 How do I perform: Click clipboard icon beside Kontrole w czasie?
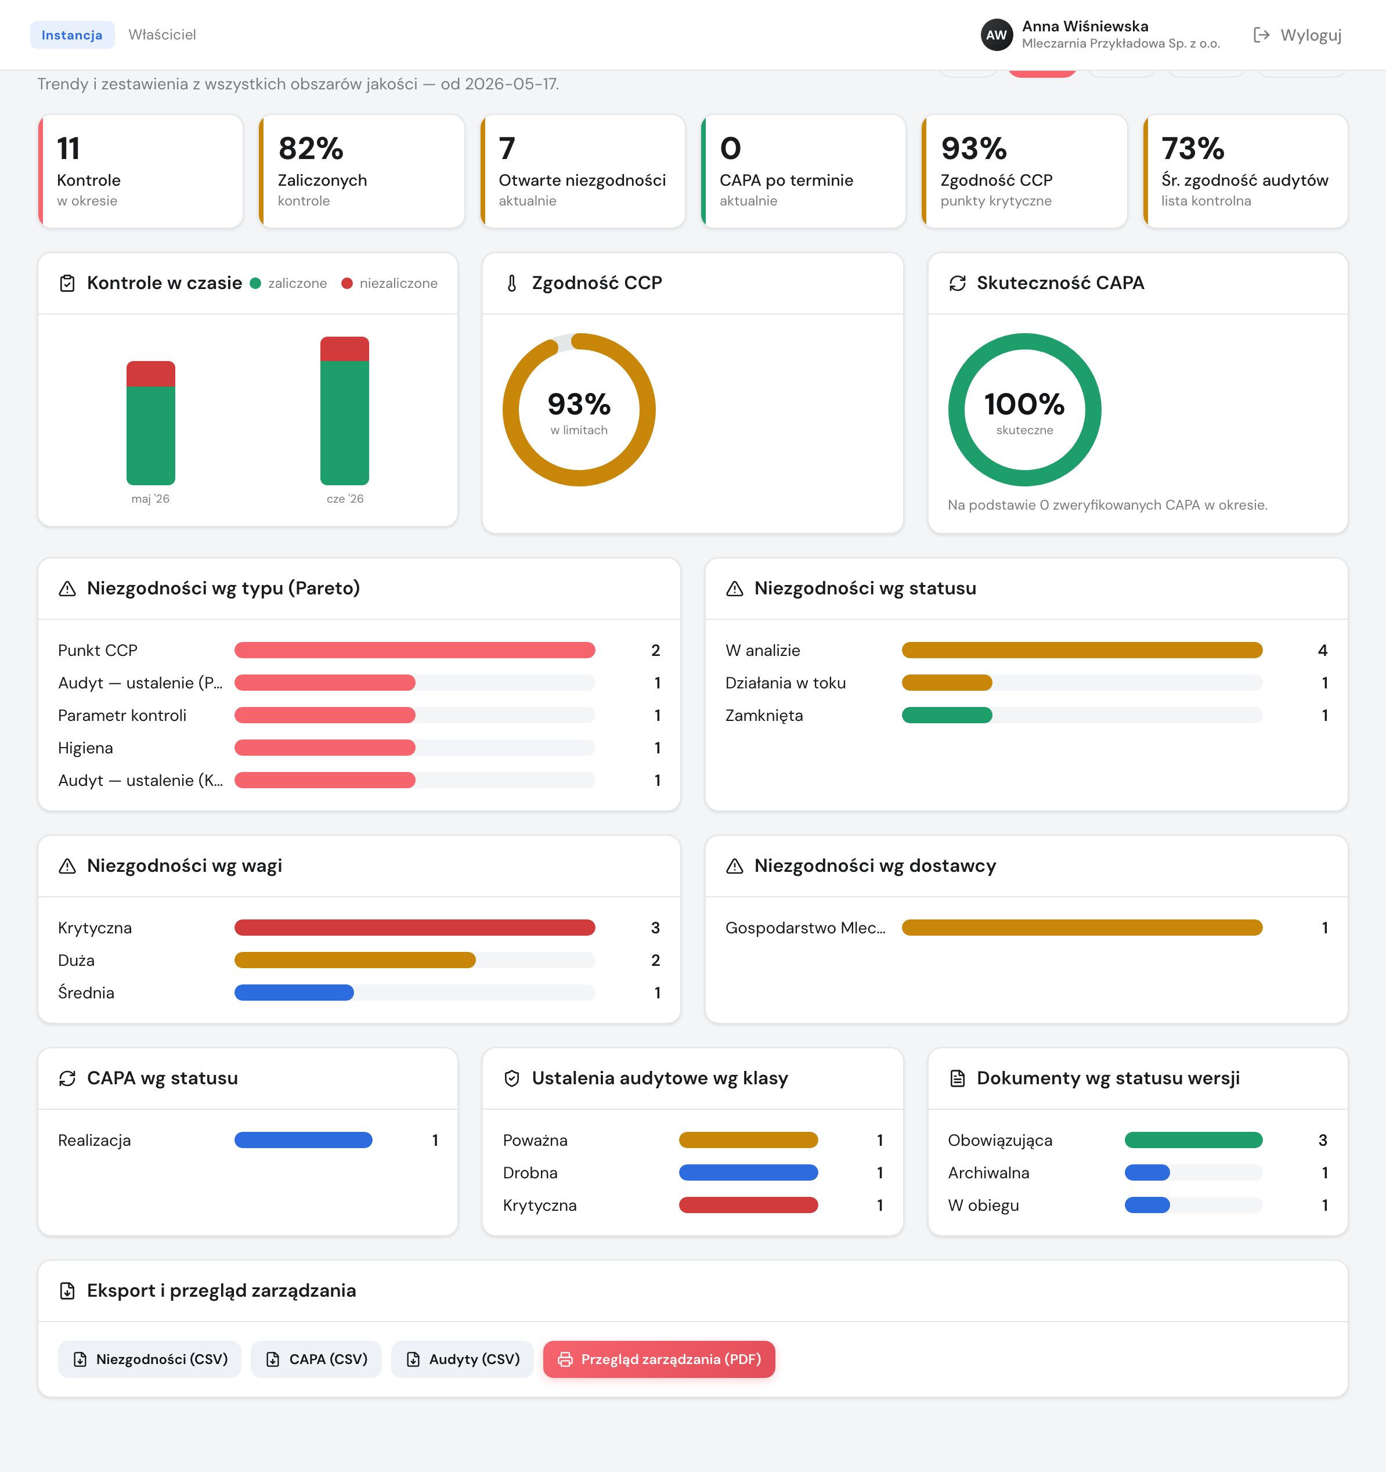(67, 283)
